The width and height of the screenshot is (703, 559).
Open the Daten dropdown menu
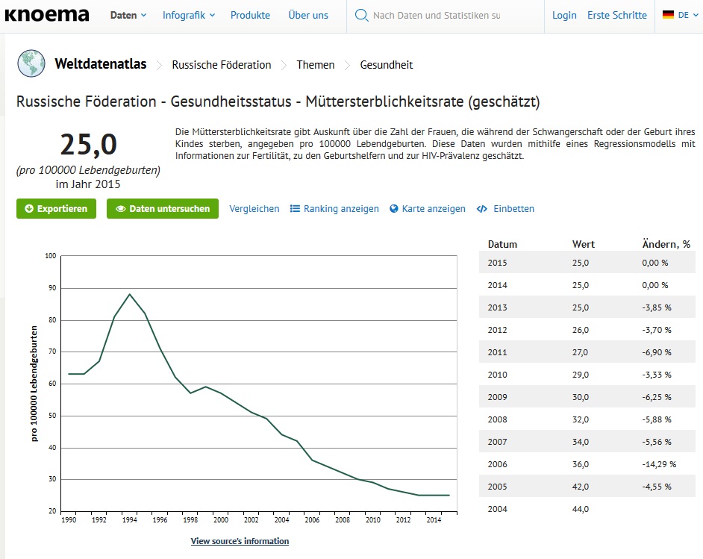tap(128, 15)
